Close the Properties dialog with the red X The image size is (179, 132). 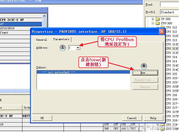(161, 32)
